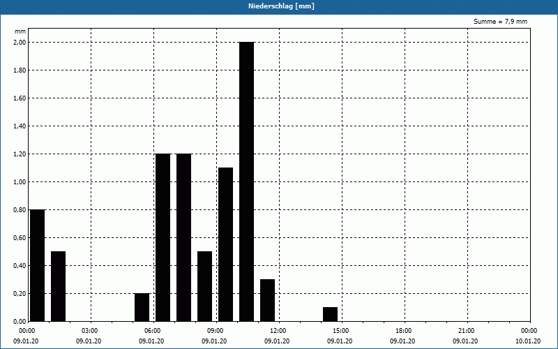Select the small 0,20 mm bar before 06:00
Screen dimensions: 558x349
pos(142,307)
